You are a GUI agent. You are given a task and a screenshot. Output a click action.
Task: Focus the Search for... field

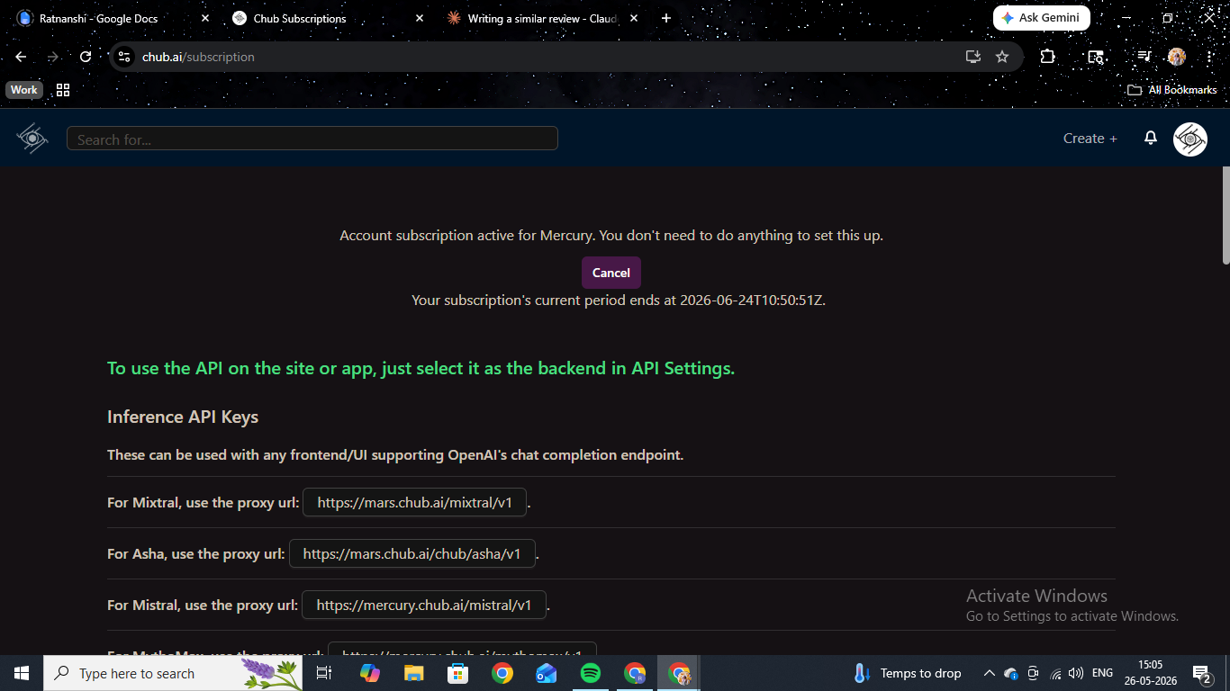(x=312, y=139)
